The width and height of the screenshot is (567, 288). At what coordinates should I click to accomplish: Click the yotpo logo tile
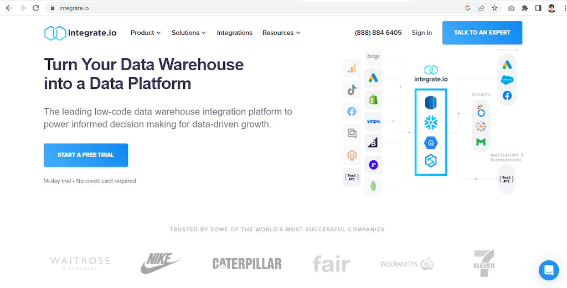(373, 122)
